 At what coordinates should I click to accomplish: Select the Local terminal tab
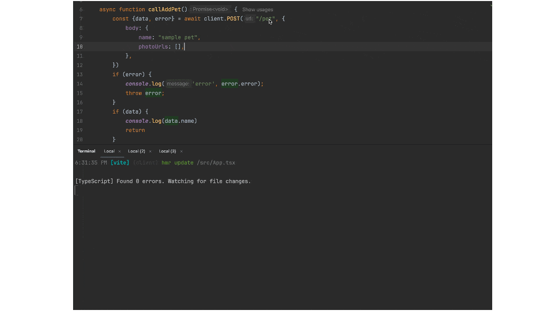tap(109, 151)
